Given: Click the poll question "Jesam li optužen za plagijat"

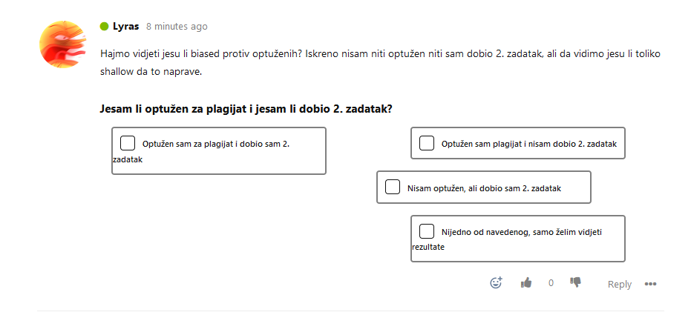Looking at the screenshot, I should (246, 109).
